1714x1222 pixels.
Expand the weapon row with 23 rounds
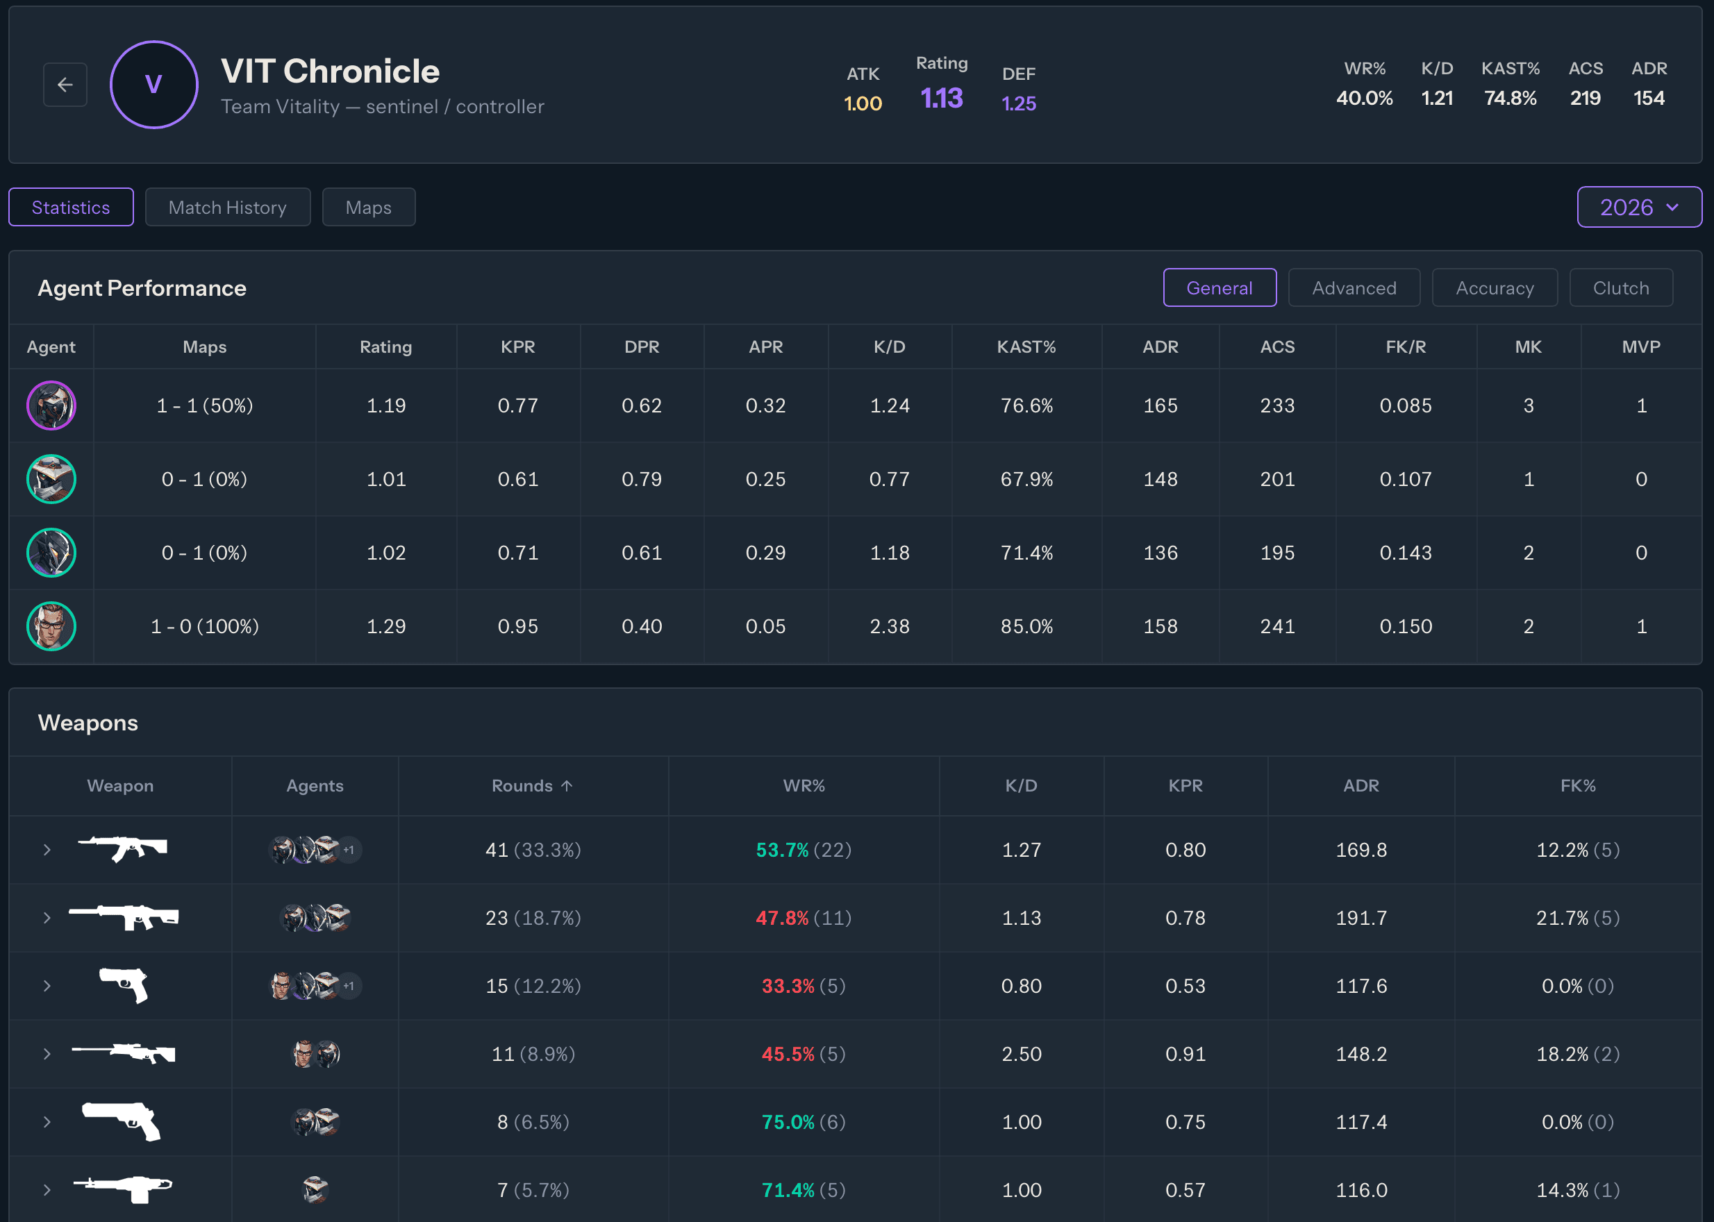click(47, 917)
